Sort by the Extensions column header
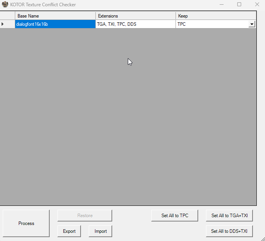Viewport: 265px width, 241px height. pos(136,16)
